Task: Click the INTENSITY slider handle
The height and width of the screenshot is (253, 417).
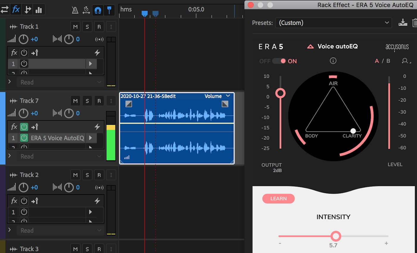Action: pos(336,236)
